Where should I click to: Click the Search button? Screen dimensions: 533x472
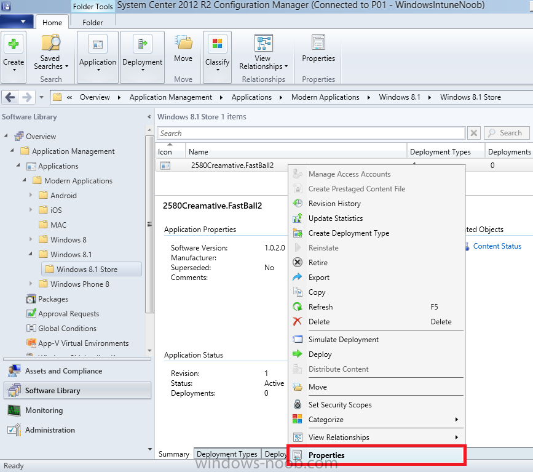point(507,133)
